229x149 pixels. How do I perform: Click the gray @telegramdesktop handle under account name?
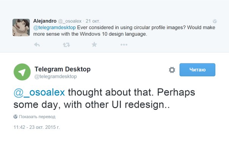55,76
